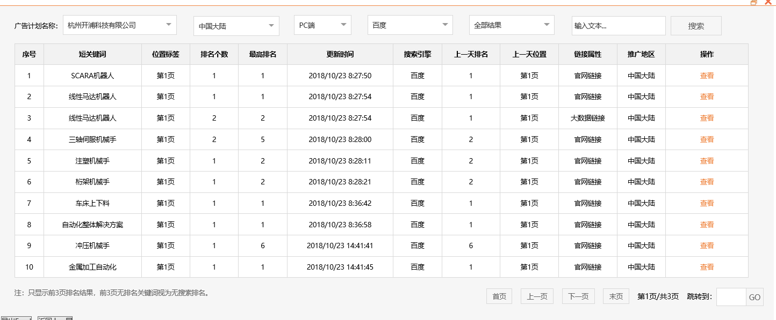
Task: Click the 首页 first page button
Action: tap(499, 295)
